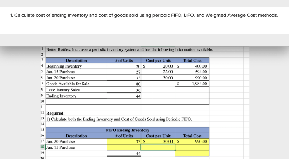Select the 'Jan. 15 Purchase' cell in row 5
The image size is (289, 159).
tap(76, 72)
